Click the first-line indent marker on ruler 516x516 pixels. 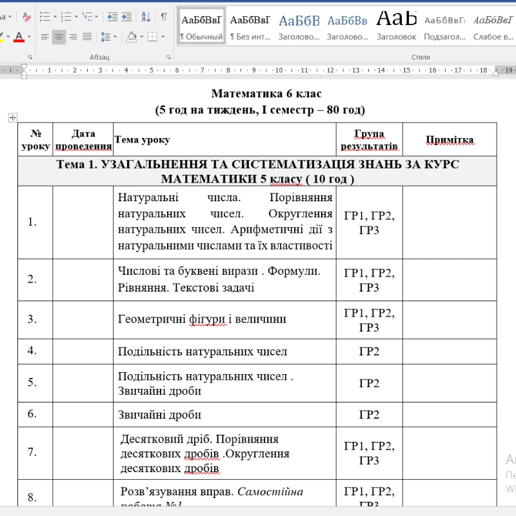[24, 68]
